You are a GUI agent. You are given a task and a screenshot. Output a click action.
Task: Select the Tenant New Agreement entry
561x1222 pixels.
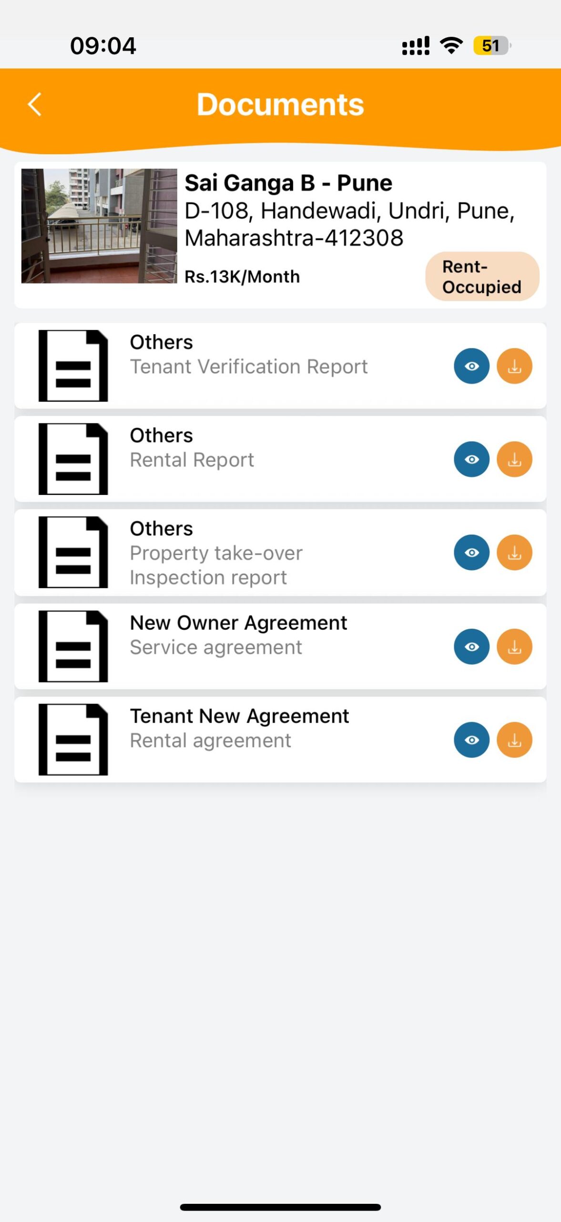tap(239, 716)
